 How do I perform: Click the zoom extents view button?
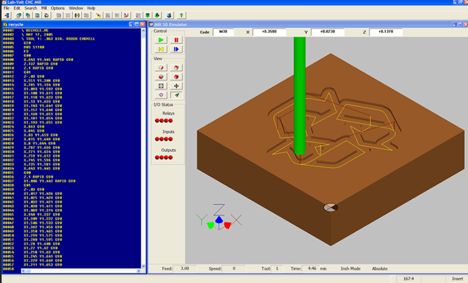(161, 86)
